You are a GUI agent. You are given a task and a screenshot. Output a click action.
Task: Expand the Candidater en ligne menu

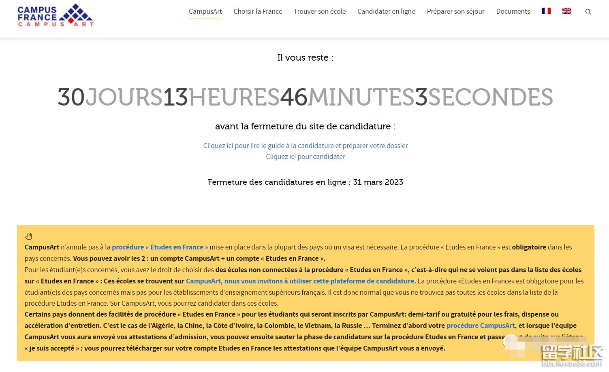point(386,11)
